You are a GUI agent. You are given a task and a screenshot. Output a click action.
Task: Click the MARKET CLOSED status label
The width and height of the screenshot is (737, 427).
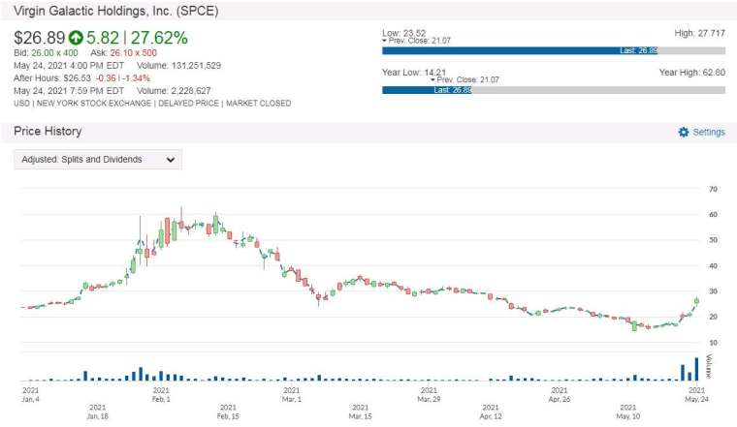tap(259, 104)
